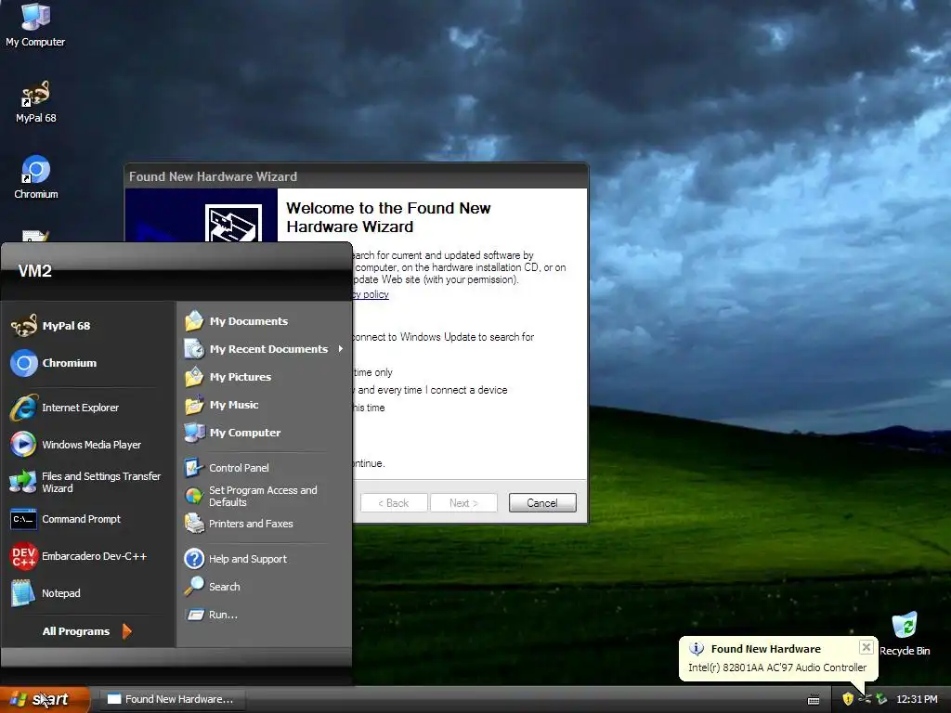This screenshot has width=951, height=713.
Task: Open the Recycle Bin on desktop
Action: [905, 634]
